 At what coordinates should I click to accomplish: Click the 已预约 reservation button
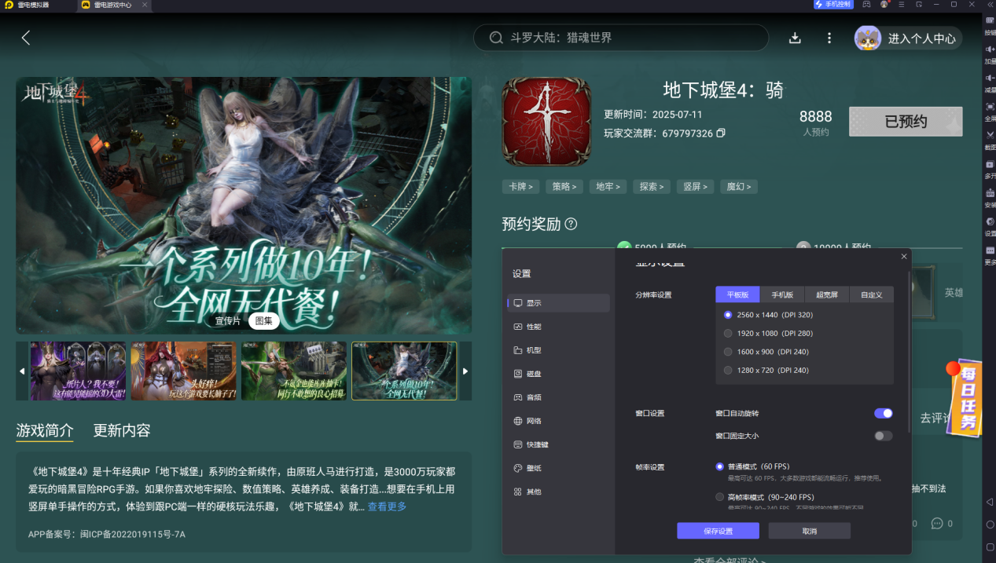pos(906,122)
